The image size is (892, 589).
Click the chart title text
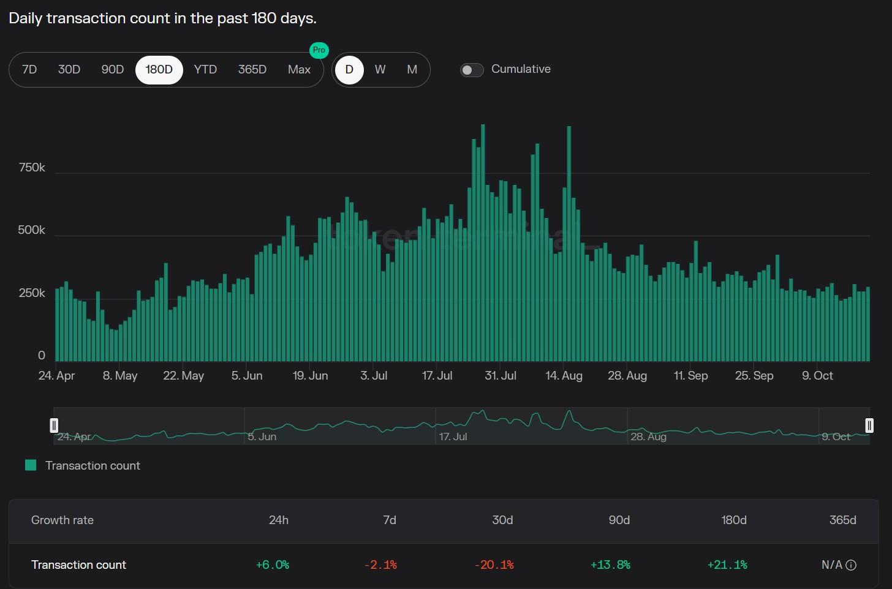162,18
